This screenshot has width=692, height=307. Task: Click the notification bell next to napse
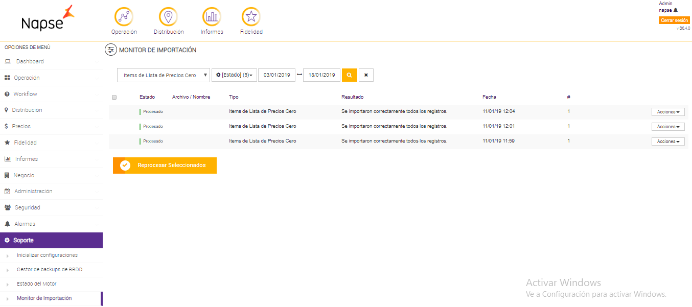coord(676,10)
